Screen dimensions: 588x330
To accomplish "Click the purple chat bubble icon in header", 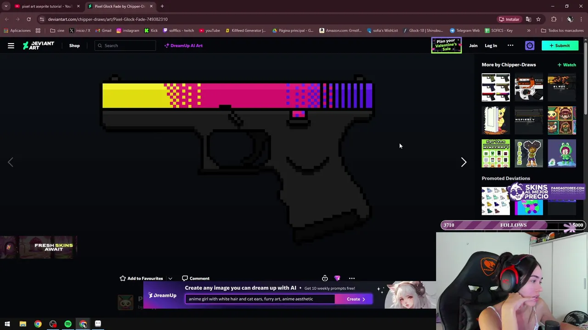I will [530, 45].
